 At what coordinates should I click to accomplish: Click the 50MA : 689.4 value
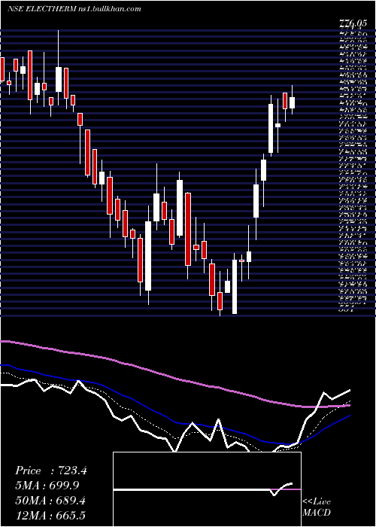[x=50, y=501]
